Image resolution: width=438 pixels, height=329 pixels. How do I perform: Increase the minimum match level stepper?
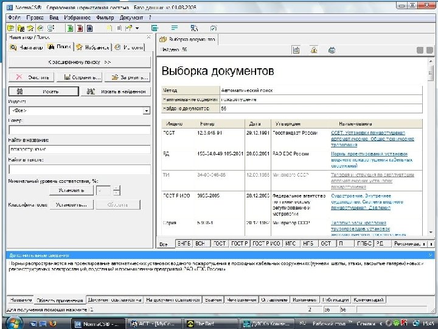(x=116, y=188)
